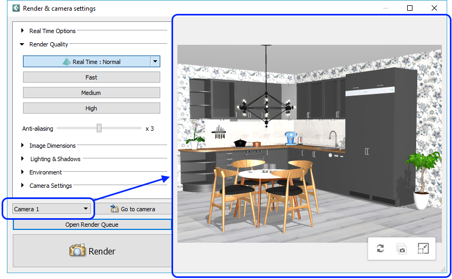The height and width of the screenshot is (279, 452).
Task: Maximize the Render & camera settings window
Action: (x=410, y=8)
